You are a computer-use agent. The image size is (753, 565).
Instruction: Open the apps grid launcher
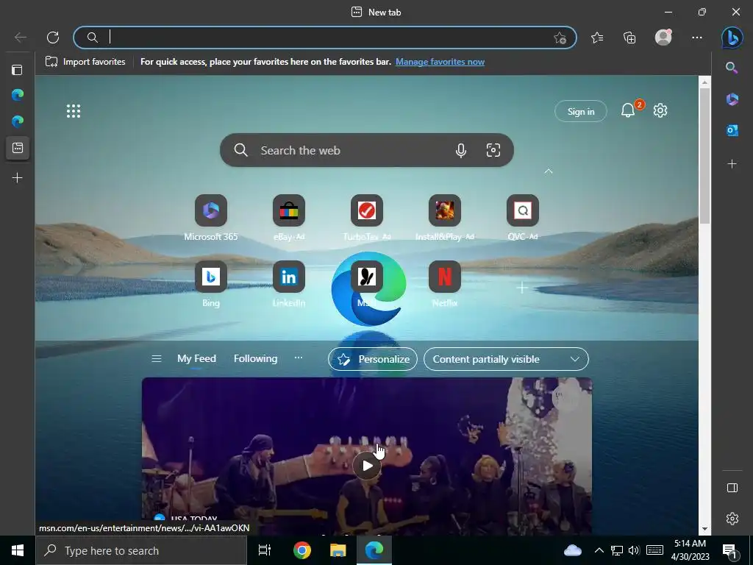tap(74, 111)
